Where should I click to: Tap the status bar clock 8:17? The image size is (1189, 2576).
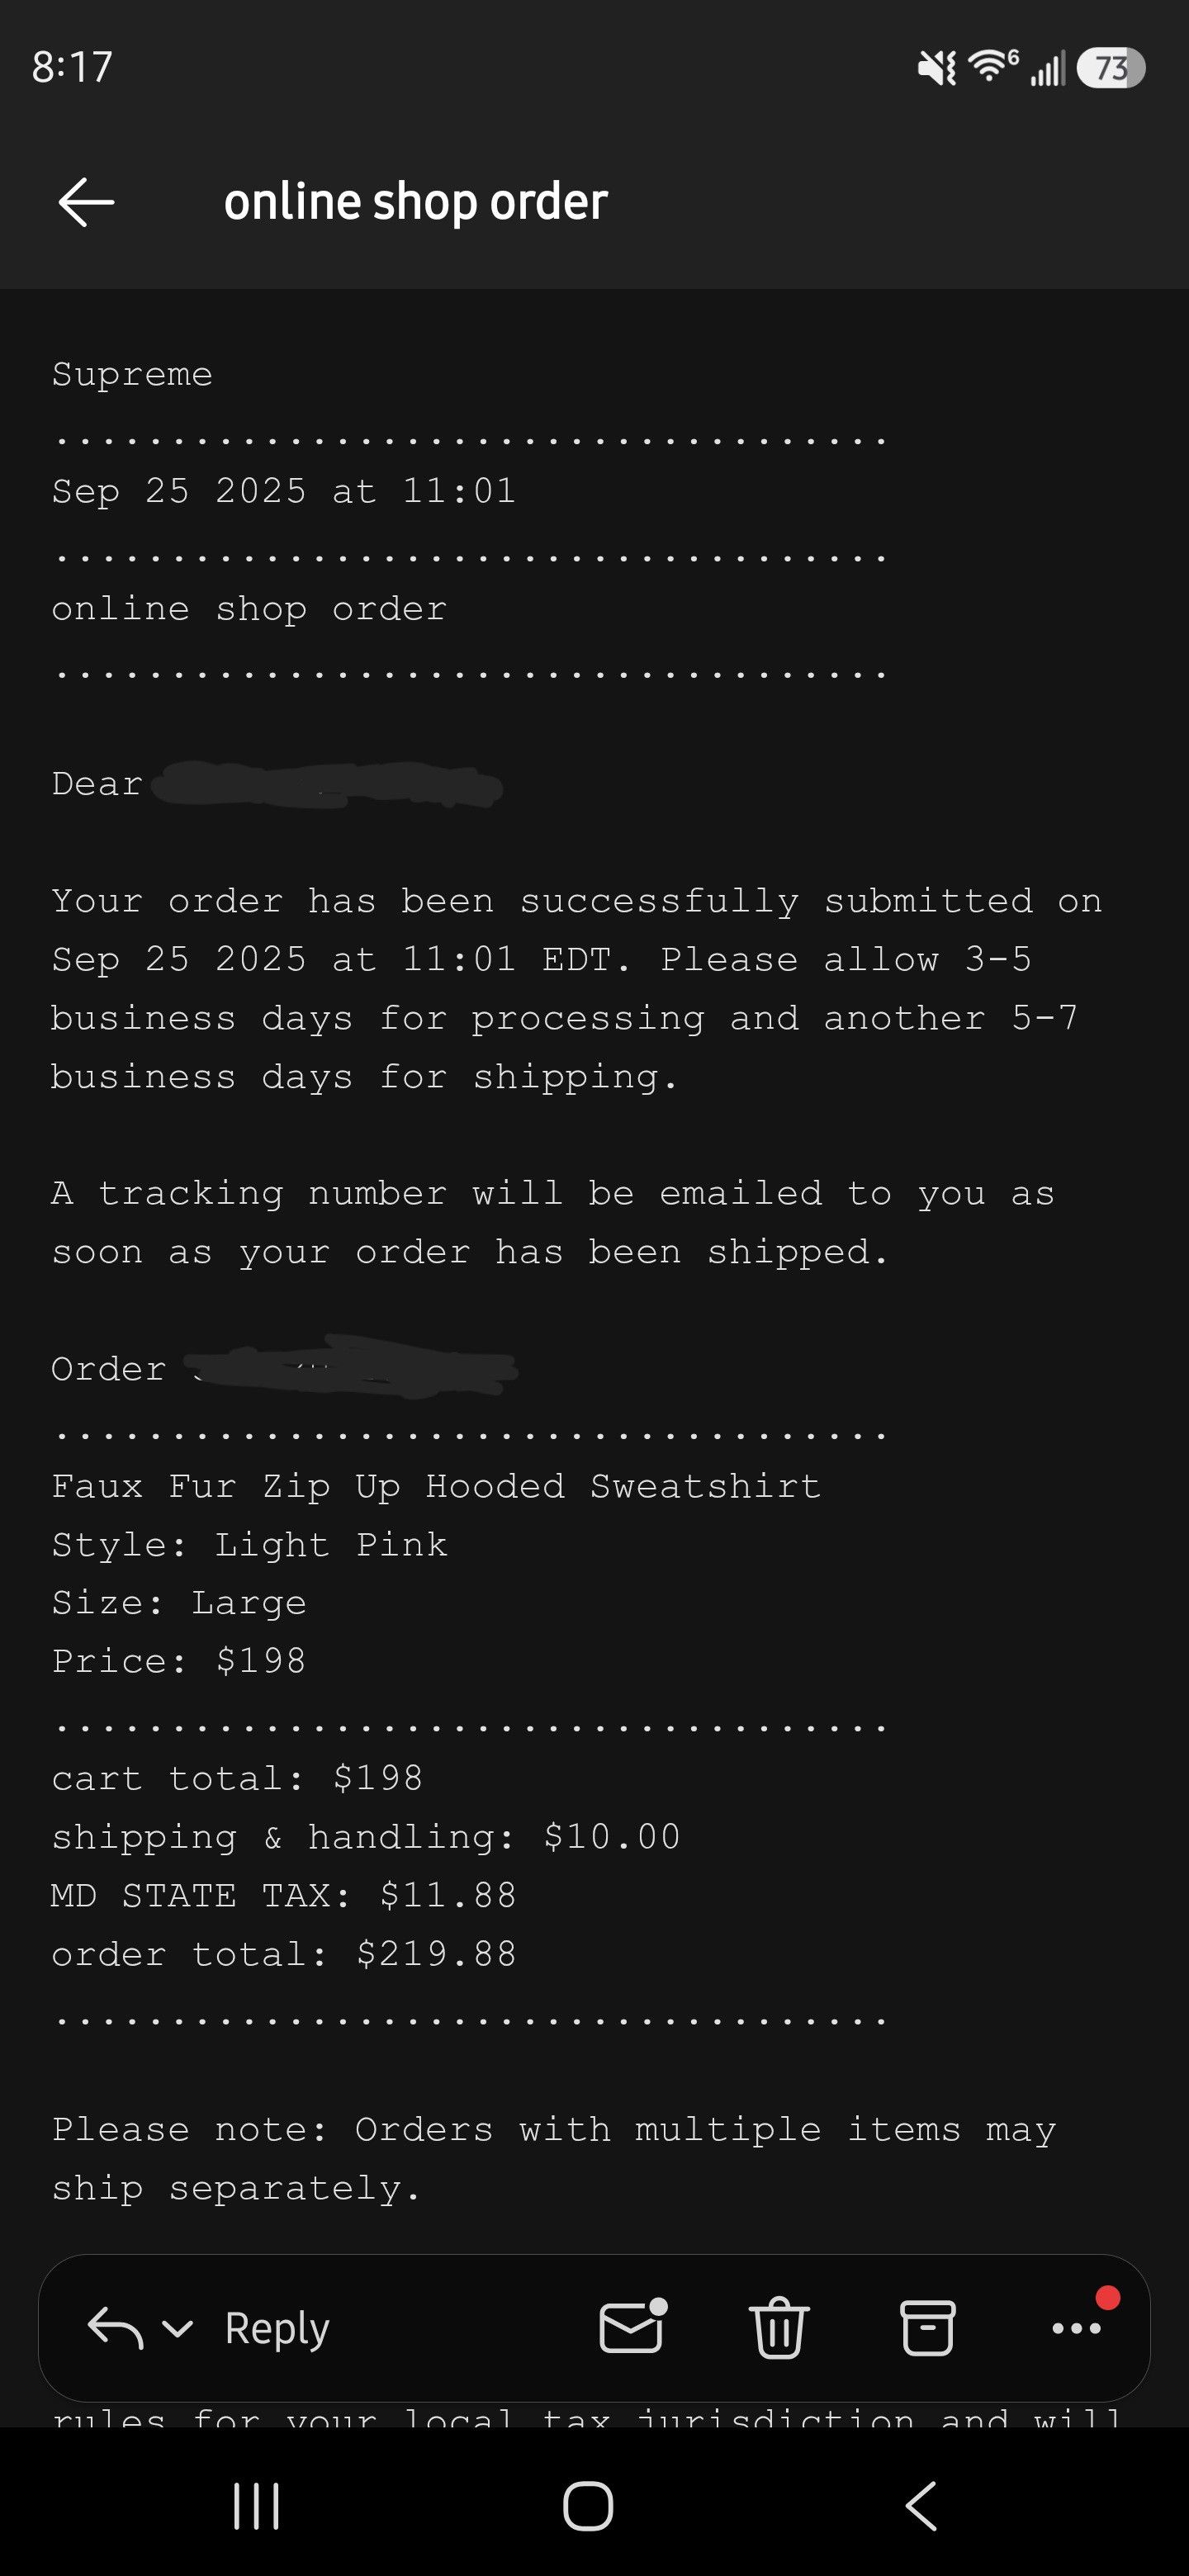(72, 67)
